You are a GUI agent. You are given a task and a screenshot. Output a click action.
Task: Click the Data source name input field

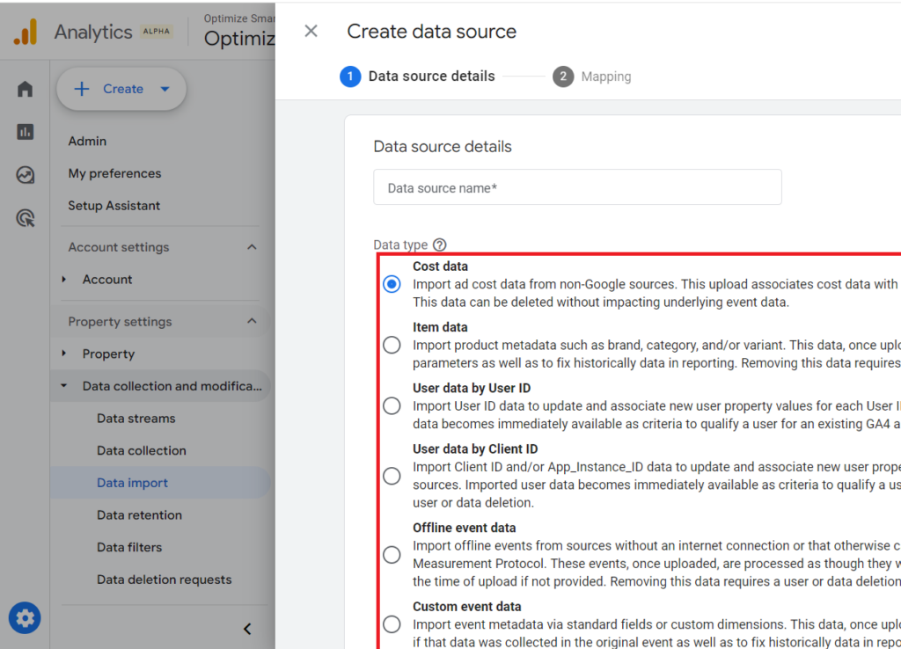tap(577, 187)
